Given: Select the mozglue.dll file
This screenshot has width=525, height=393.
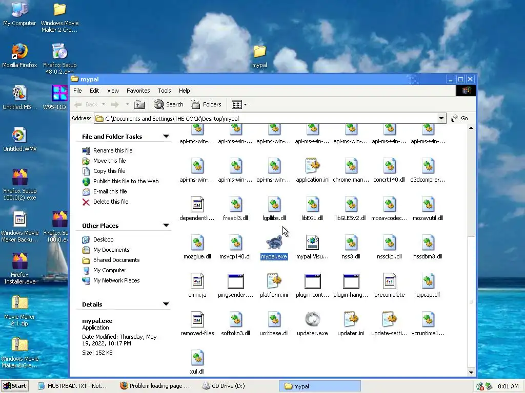Looking at the screenshot, I should [x=197, y=247].
